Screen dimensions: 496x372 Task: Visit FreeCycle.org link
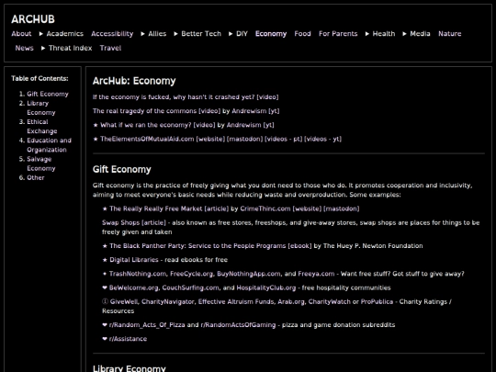click(192, 274)
